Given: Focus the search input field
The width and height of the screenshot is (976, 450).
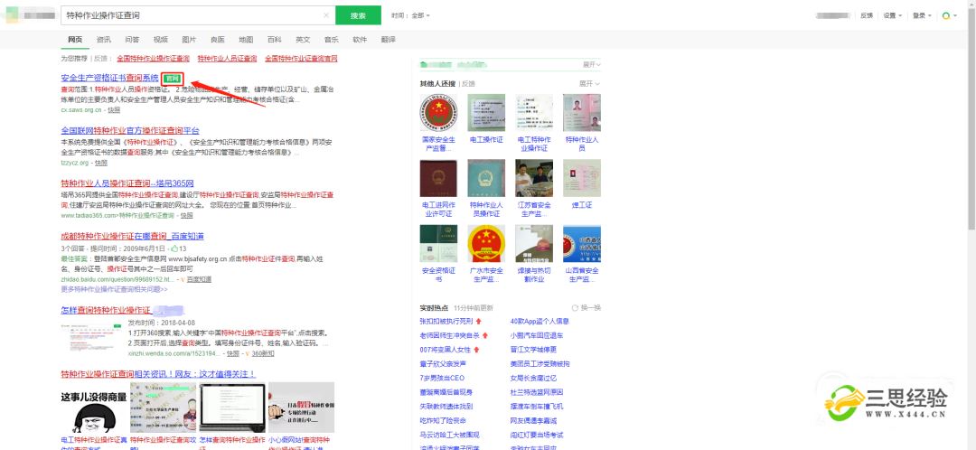Looking at the screenshot, I should 190,15.
